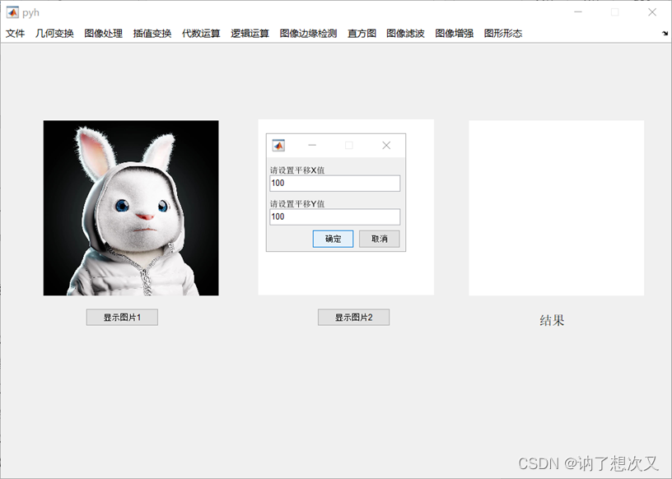Open the 逻辑运算 menu
The width and height of the screenshot is (672, 479).
click(x=250, y=34)
